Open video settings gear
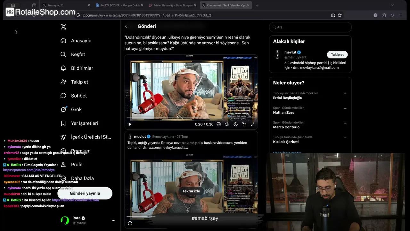This screenshot has width=410, height=231. pyautogui.click(x=236, y=124)
